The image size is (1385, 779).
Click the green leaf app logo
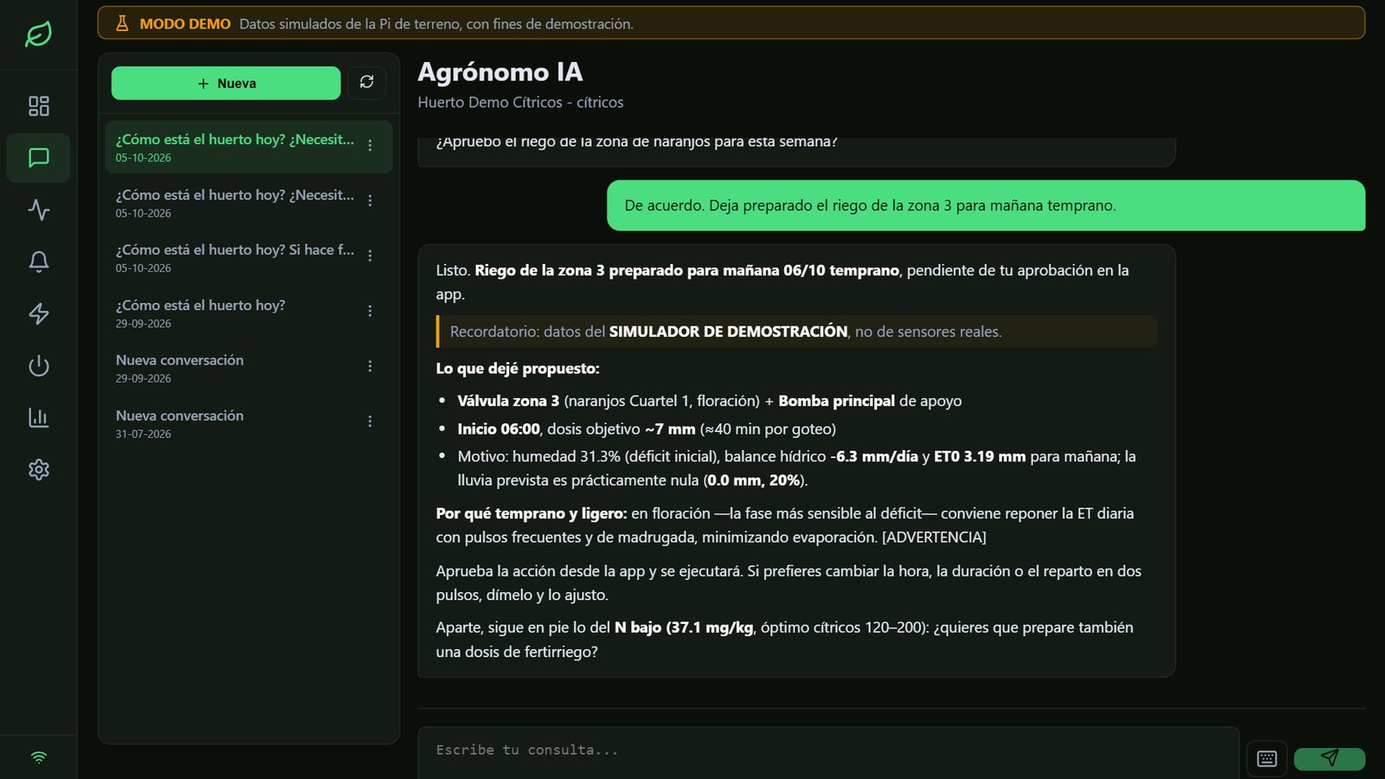[x=38, y=35]
